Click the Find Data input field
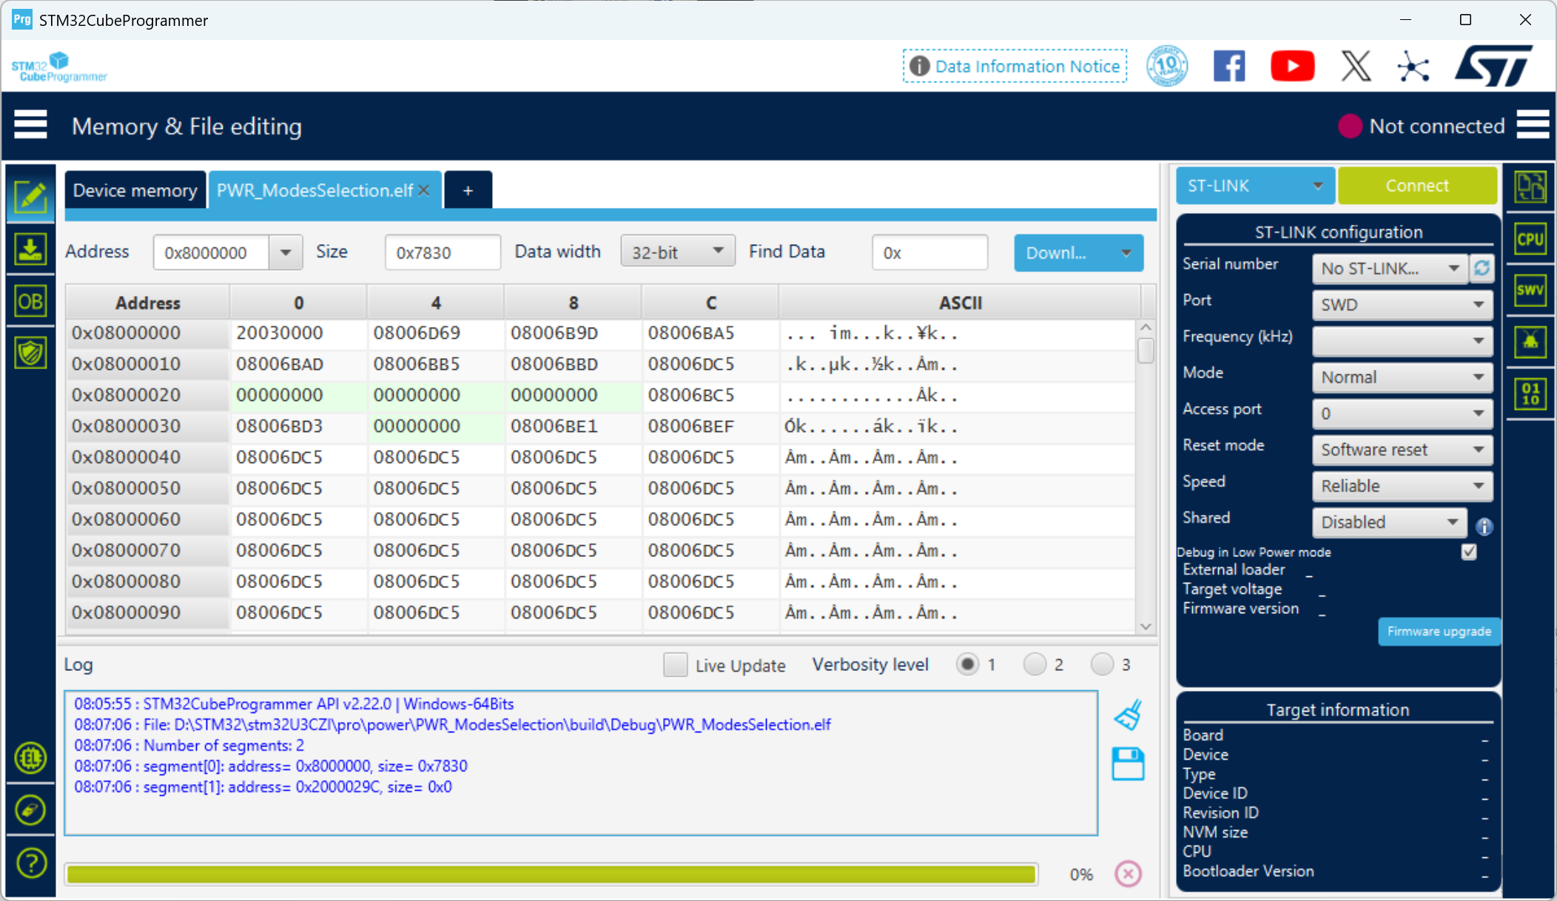This screenshot has height=901, width=1557. tap(929, 253)
